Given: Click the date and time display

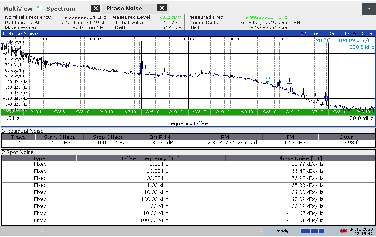Looking at the screenshot, I should click(361, 231).
